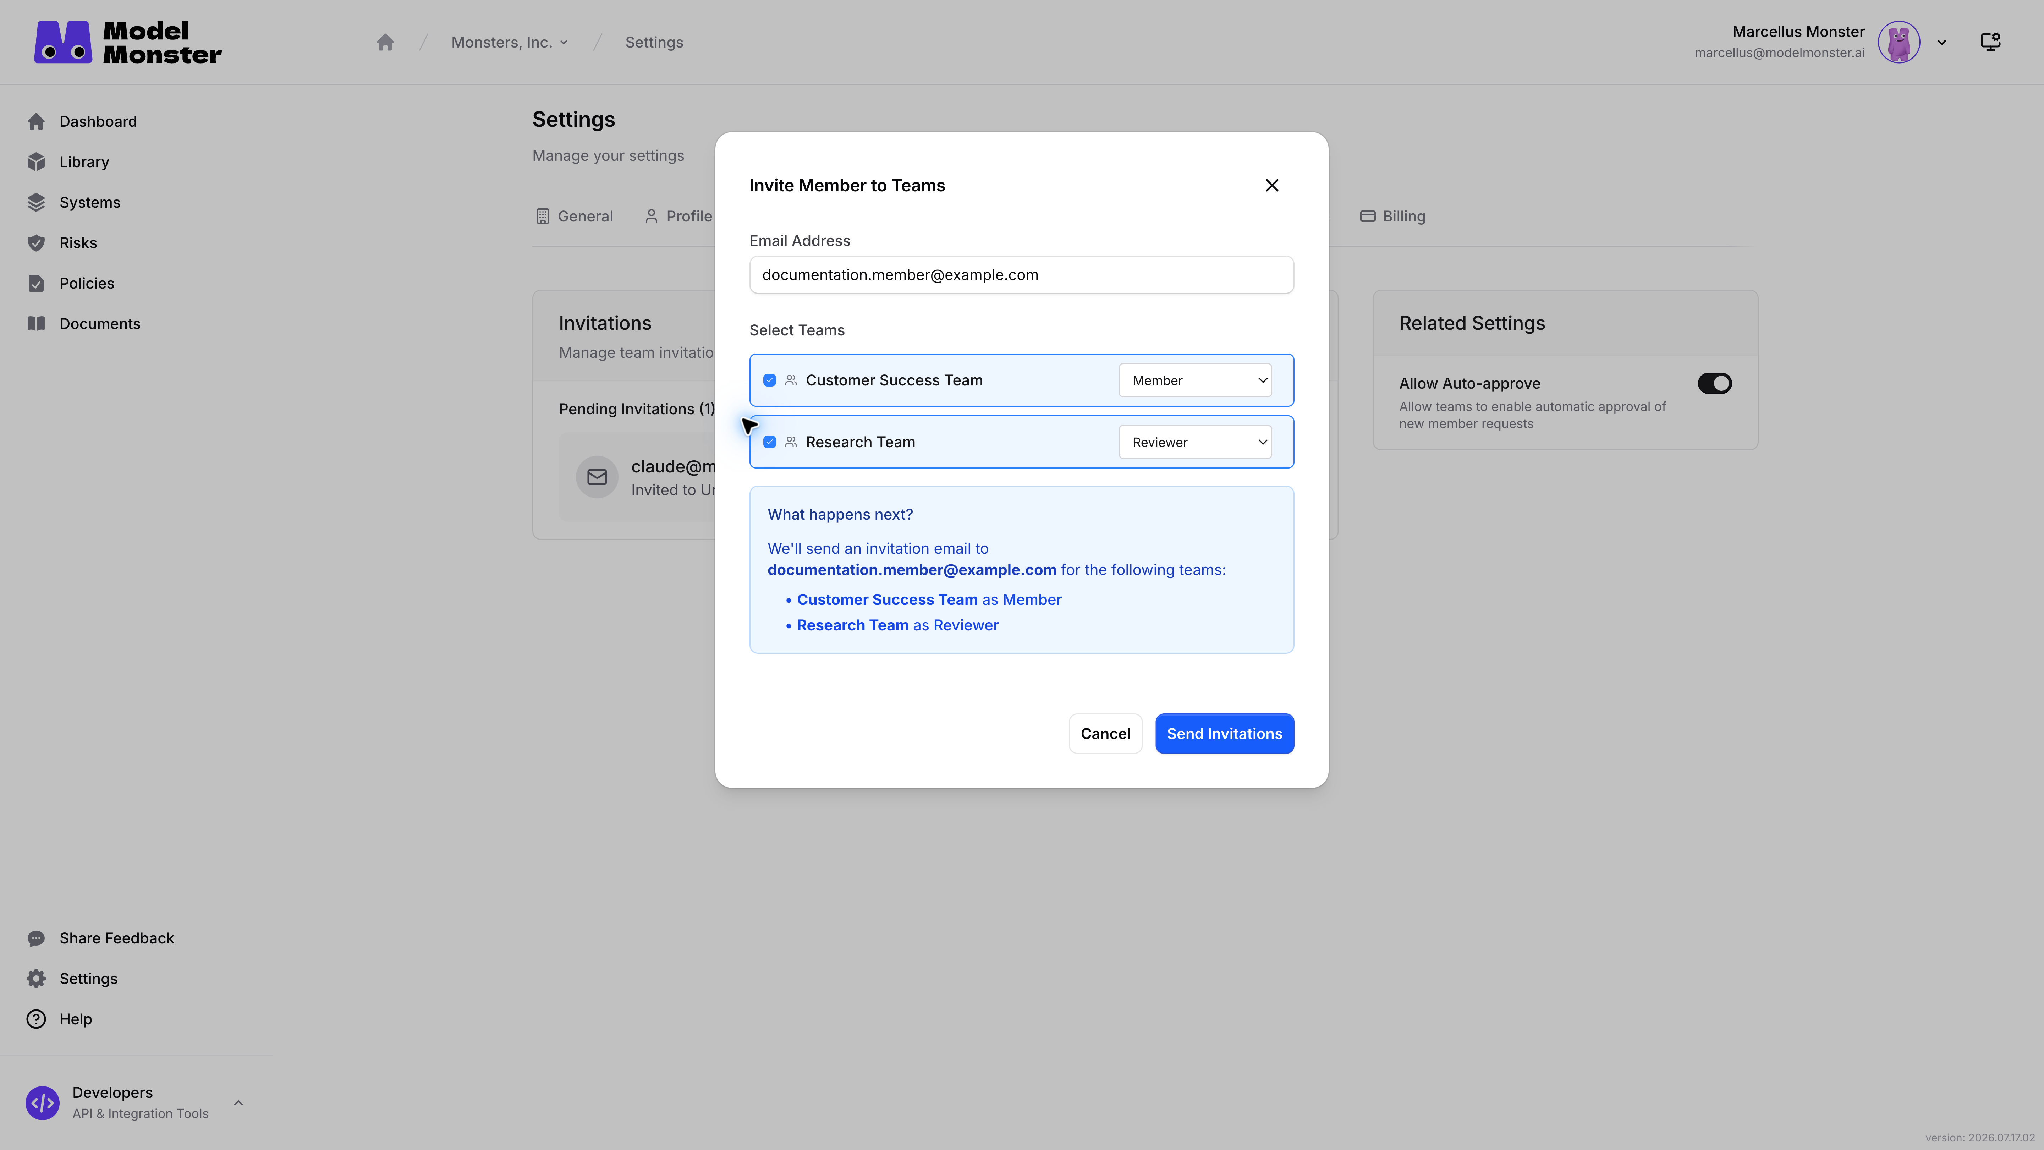The height and width of the screenshot is (1150, 2044).
Task: Click the Profile tab person icon
Action: point(652,216)
